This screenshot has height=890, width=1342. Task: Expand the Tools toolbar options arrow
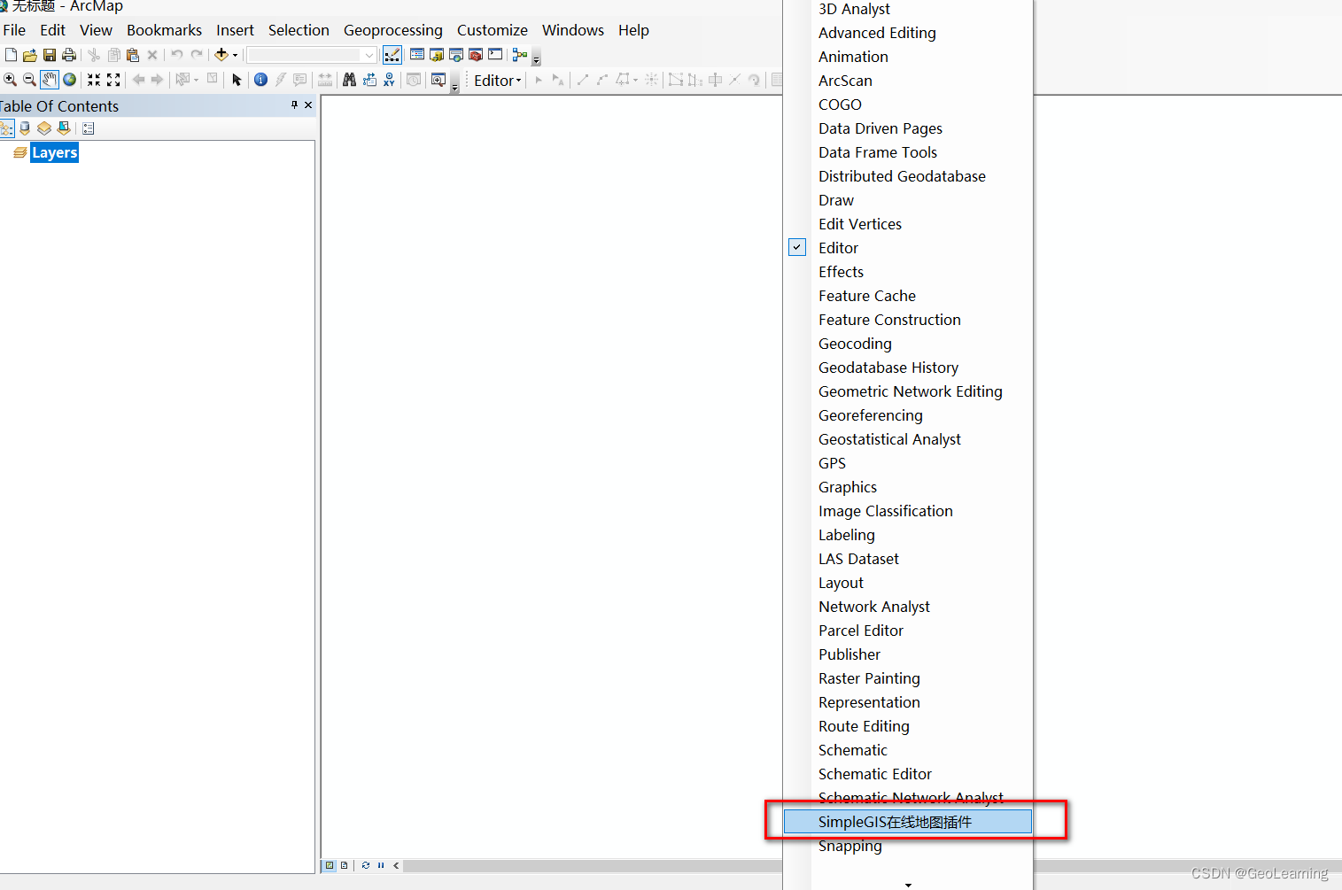coord(455,83)
